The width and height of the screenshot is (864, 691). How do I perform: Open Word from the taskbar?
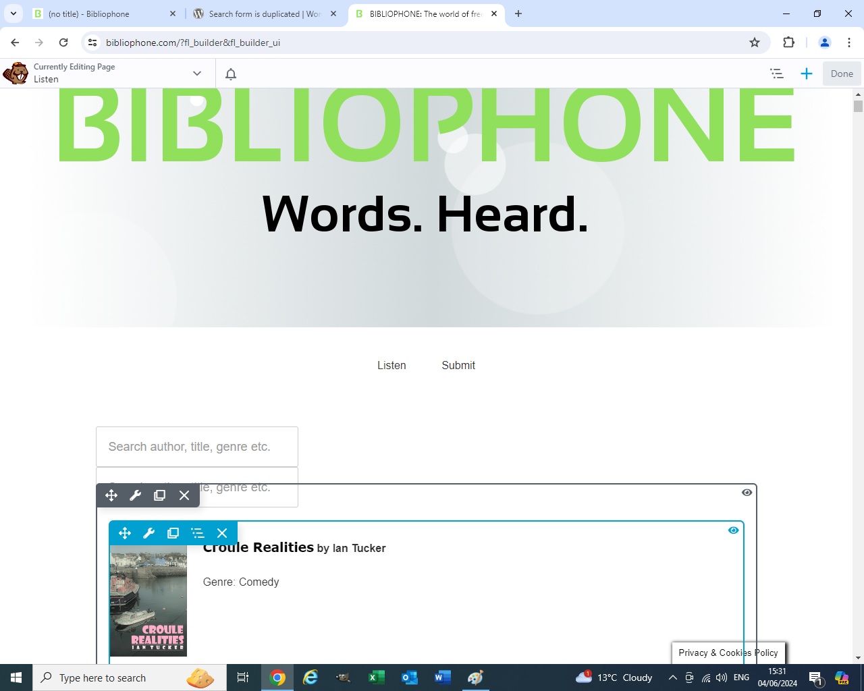(x=443, y=678)
